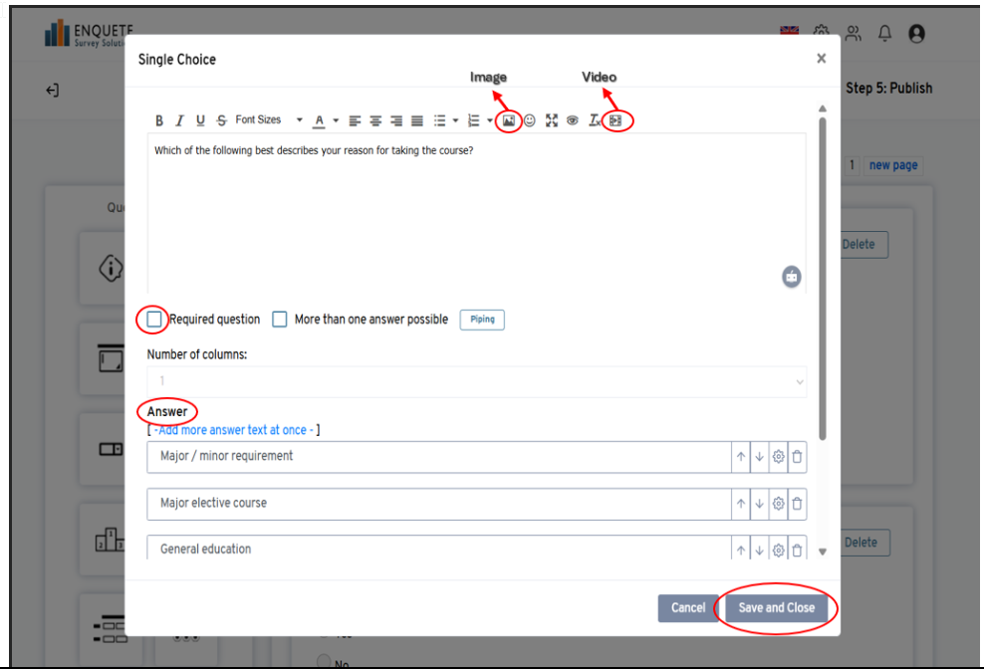Check 'More than one answer possible'
Image resolution: width=984 pixels, height=669 pixels.
tap(280, 320)
